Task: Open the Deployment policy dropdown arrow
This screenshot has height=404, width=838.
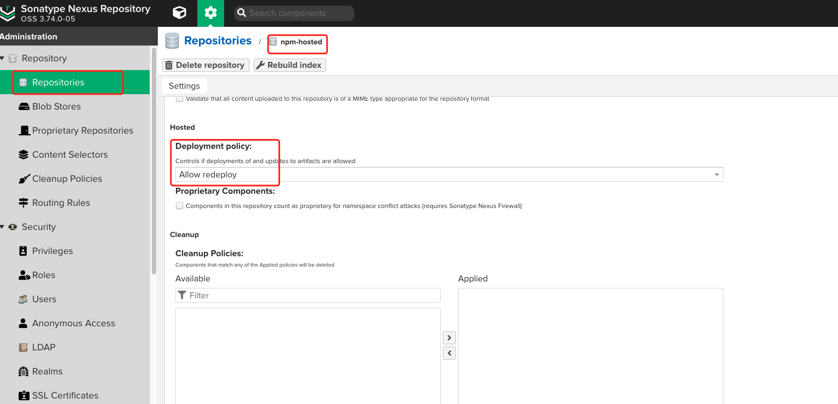Action: (x=716, y=175)
